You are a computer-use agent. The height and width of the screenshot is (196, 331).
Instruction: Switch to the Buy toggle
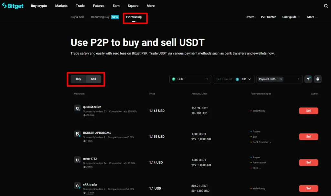[79, 79]
